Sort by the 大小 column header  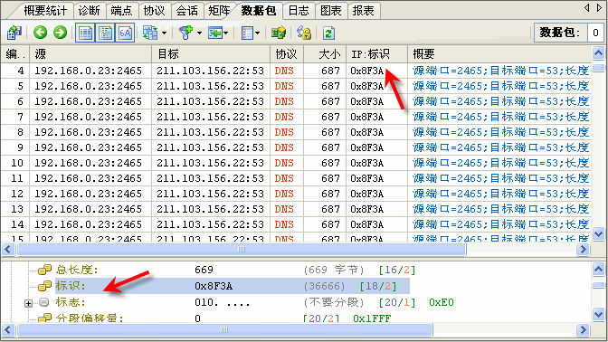pos(325,54)
